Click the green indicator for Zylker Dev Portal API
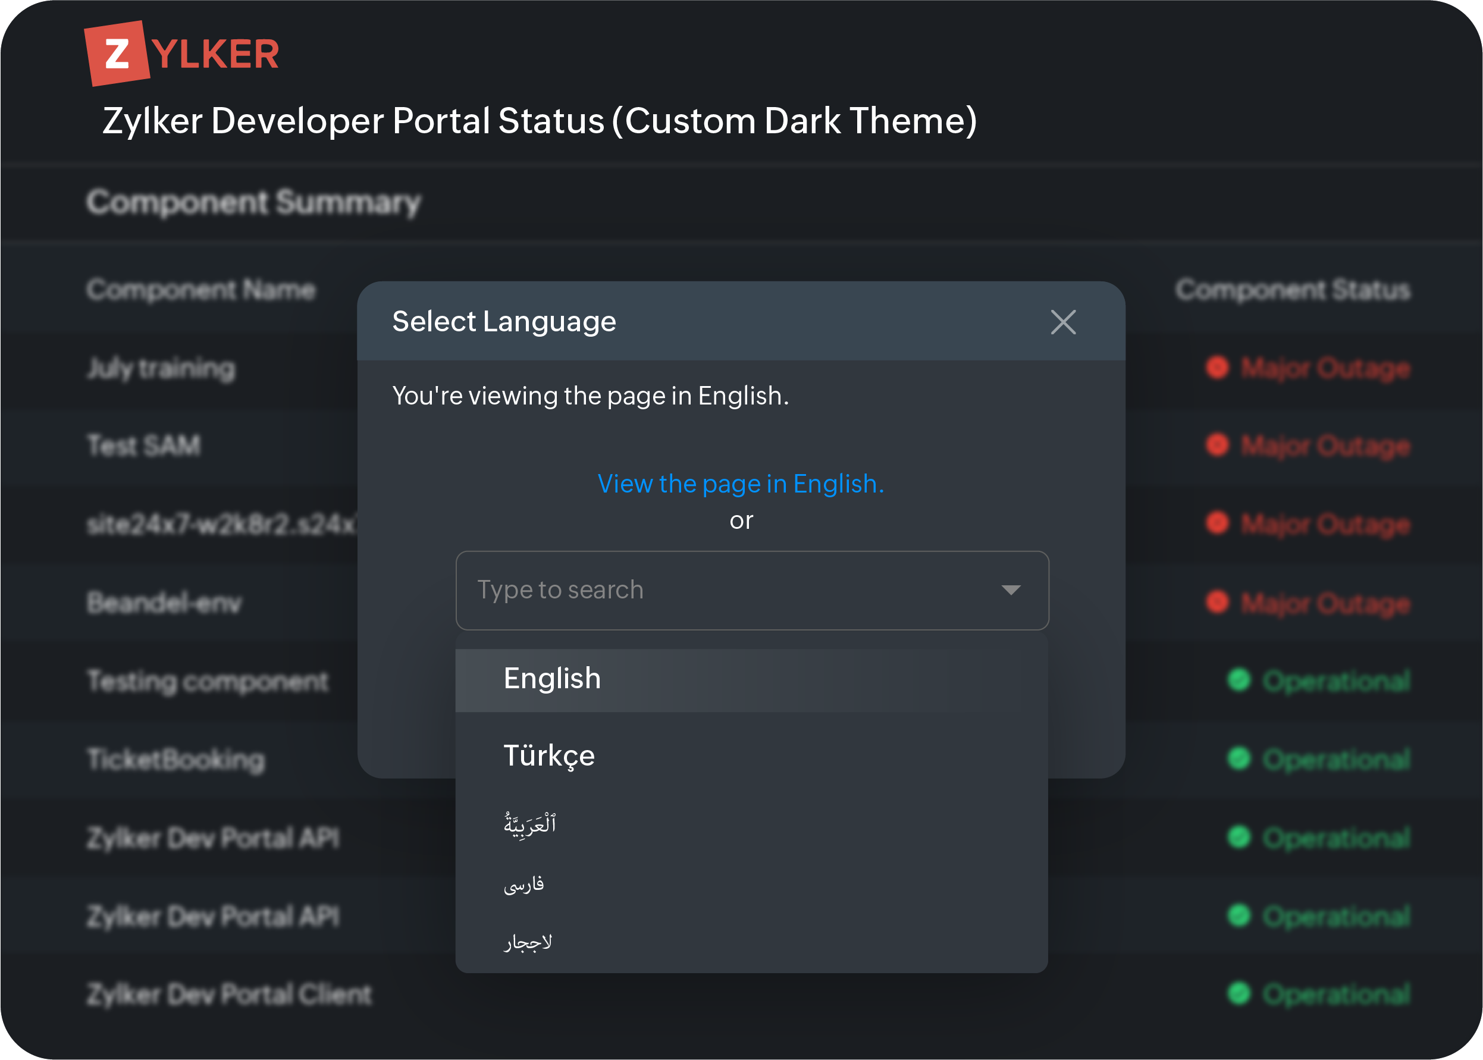The image size is (1483, 1060). 1239,838
